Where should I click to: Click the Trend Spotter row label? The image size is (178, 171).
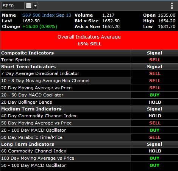(16, 60)
